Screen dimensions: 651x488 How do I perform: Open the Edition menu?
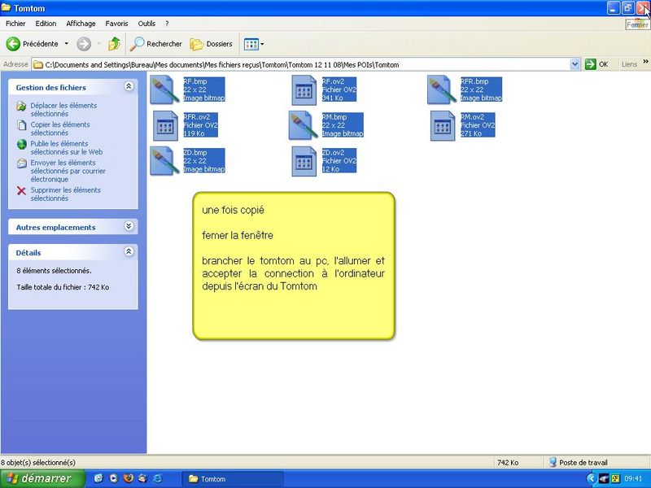coord(46,24)
